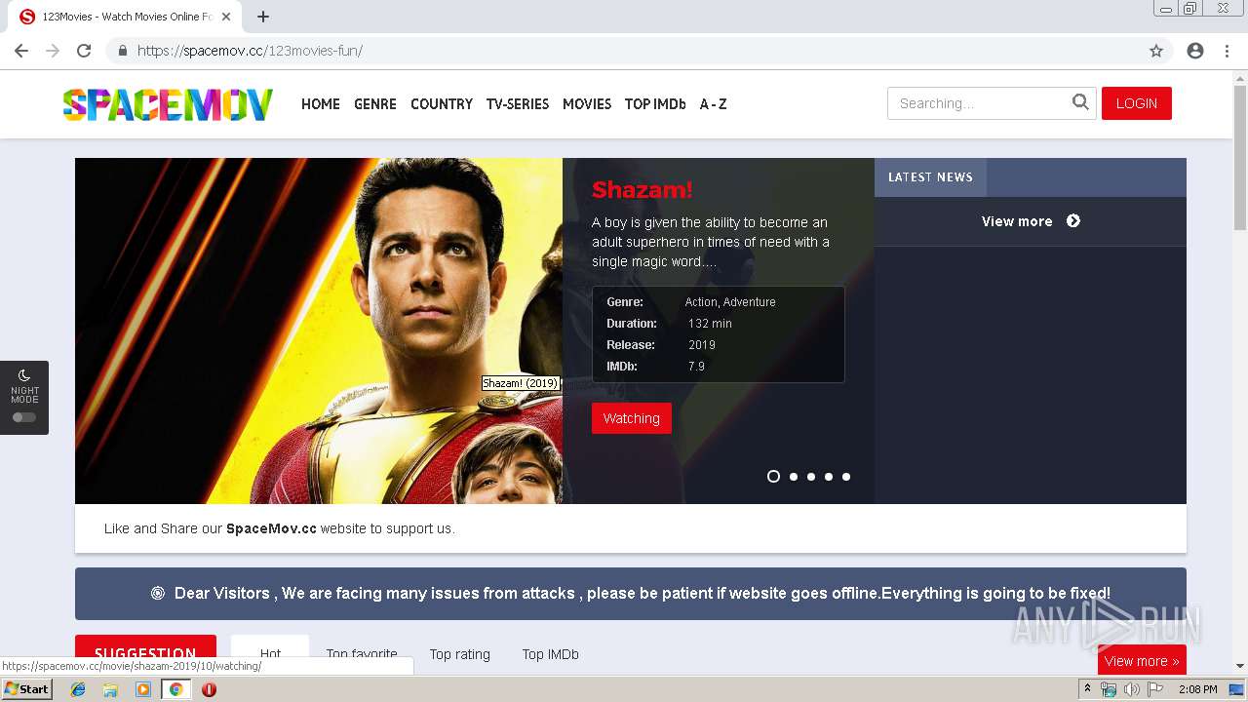This screenshot has width=1248, height=702.
Task: Go to the TV-SERIES section
Action: click(x=518, y=104)
